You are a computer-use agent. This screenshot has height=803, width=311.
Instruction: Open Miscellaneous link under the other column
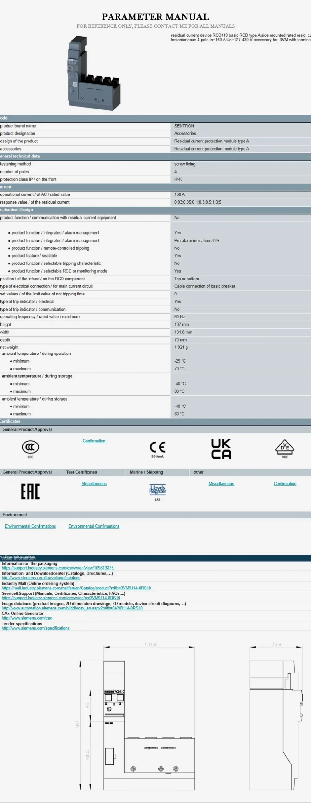tap(221, 484)
